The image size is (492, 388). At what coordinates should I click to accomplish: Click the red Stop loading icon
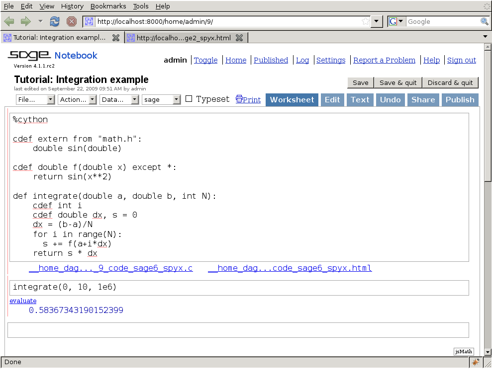tap(71, 21)
